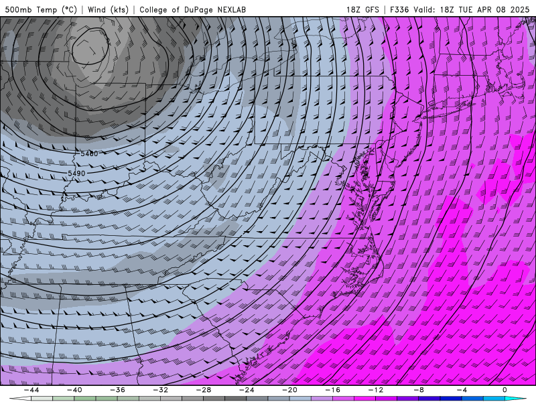Click the 5490 height contour label
Viewport: 536px width, 402px height.
click(x=76, y=174)
